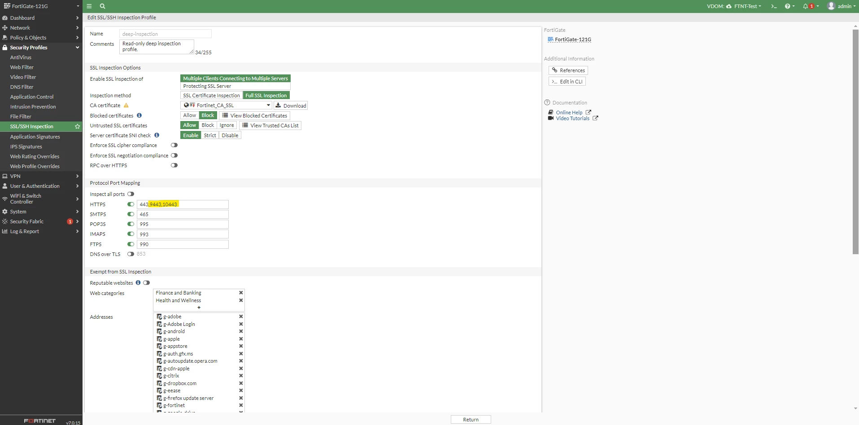Click the Security Fabric alert badge
This screenshot has width=859, height=425.
[x=70, y=221]
